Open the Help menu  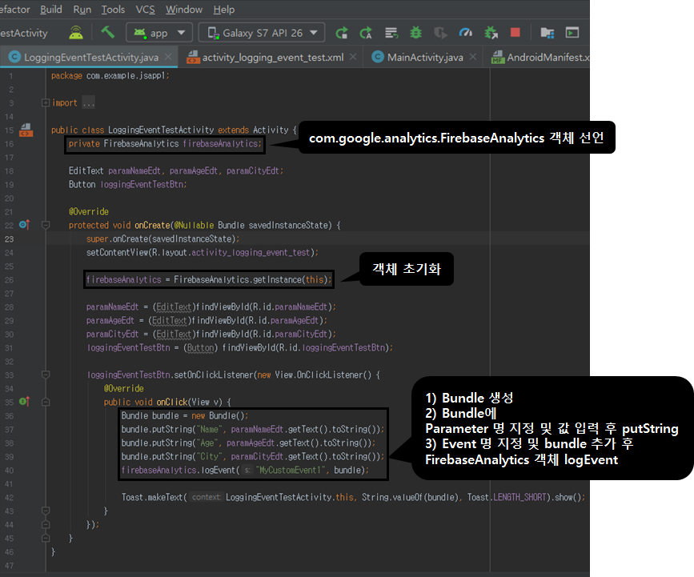(x=224, y=10)
